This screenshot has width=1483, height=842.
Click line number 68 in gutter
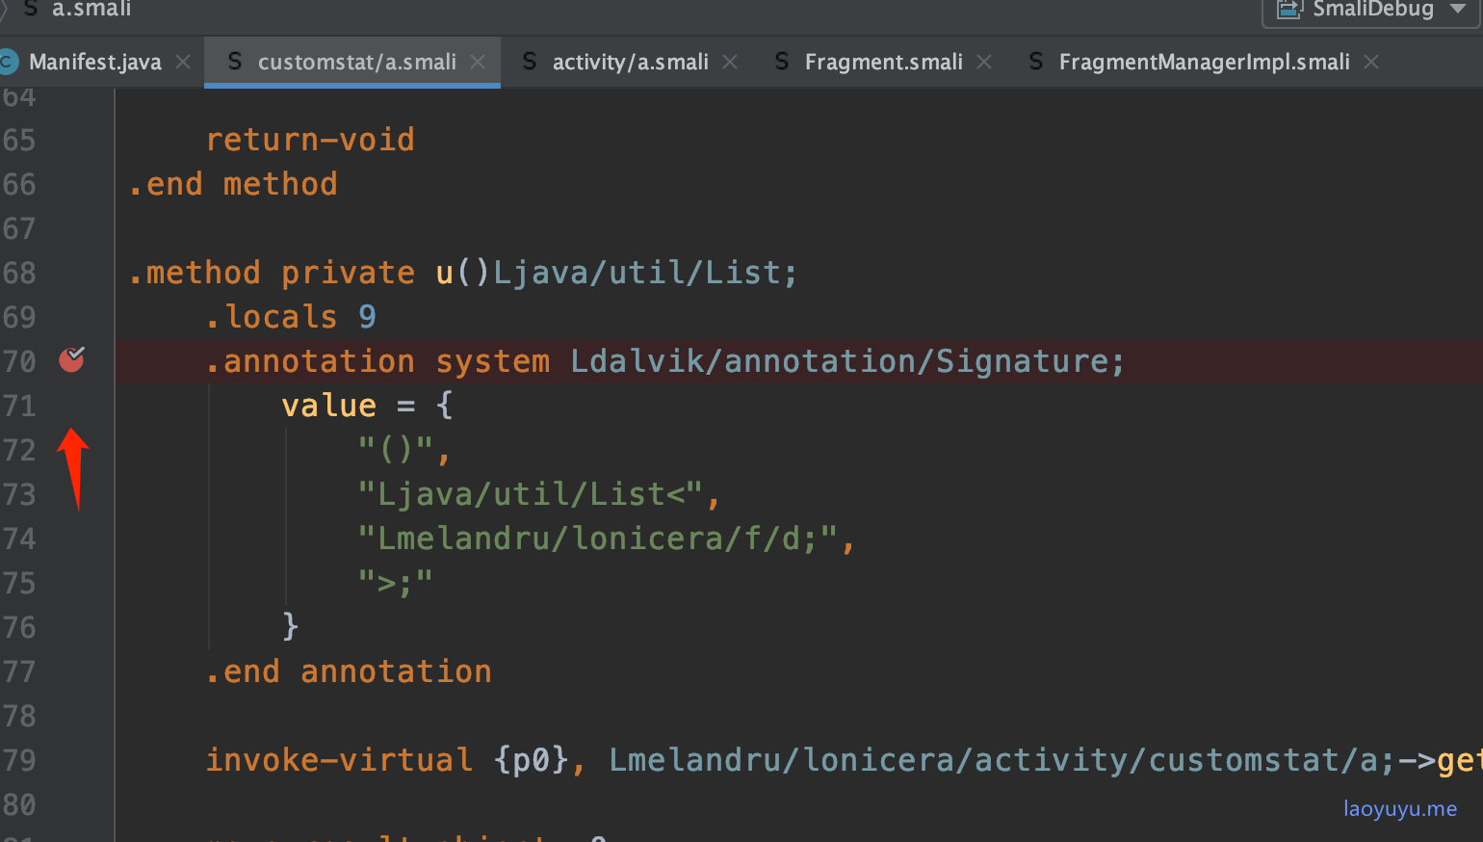click(x=19, y=273)
